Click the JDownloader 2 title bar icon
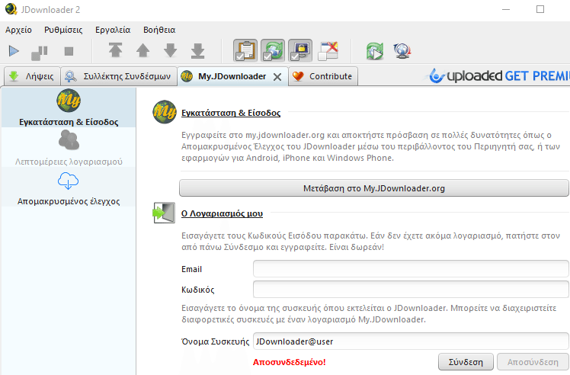570x375 pixels. click(11, 9)
